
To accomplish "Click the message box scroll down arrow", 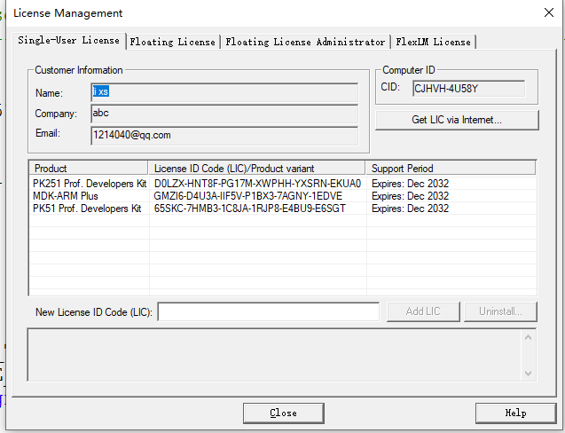I will (529, 374).
